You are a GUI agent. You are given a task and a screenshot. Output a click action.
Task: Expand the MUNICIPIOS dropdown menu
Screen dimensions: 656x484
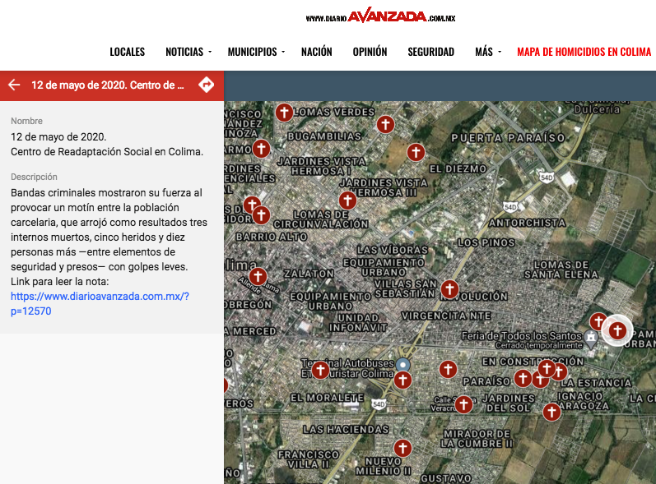point(256,52)
